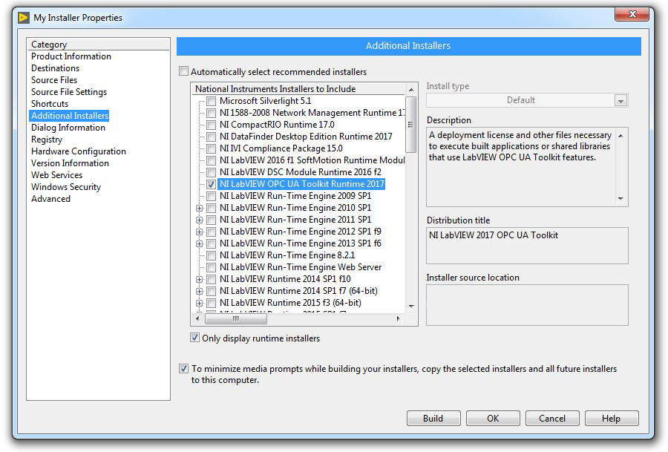
Task: Click the Description box scroll up arrow
Action: 620,136
